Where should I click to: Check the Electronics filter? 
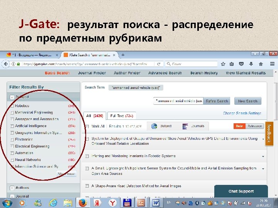tap(12, 139)
